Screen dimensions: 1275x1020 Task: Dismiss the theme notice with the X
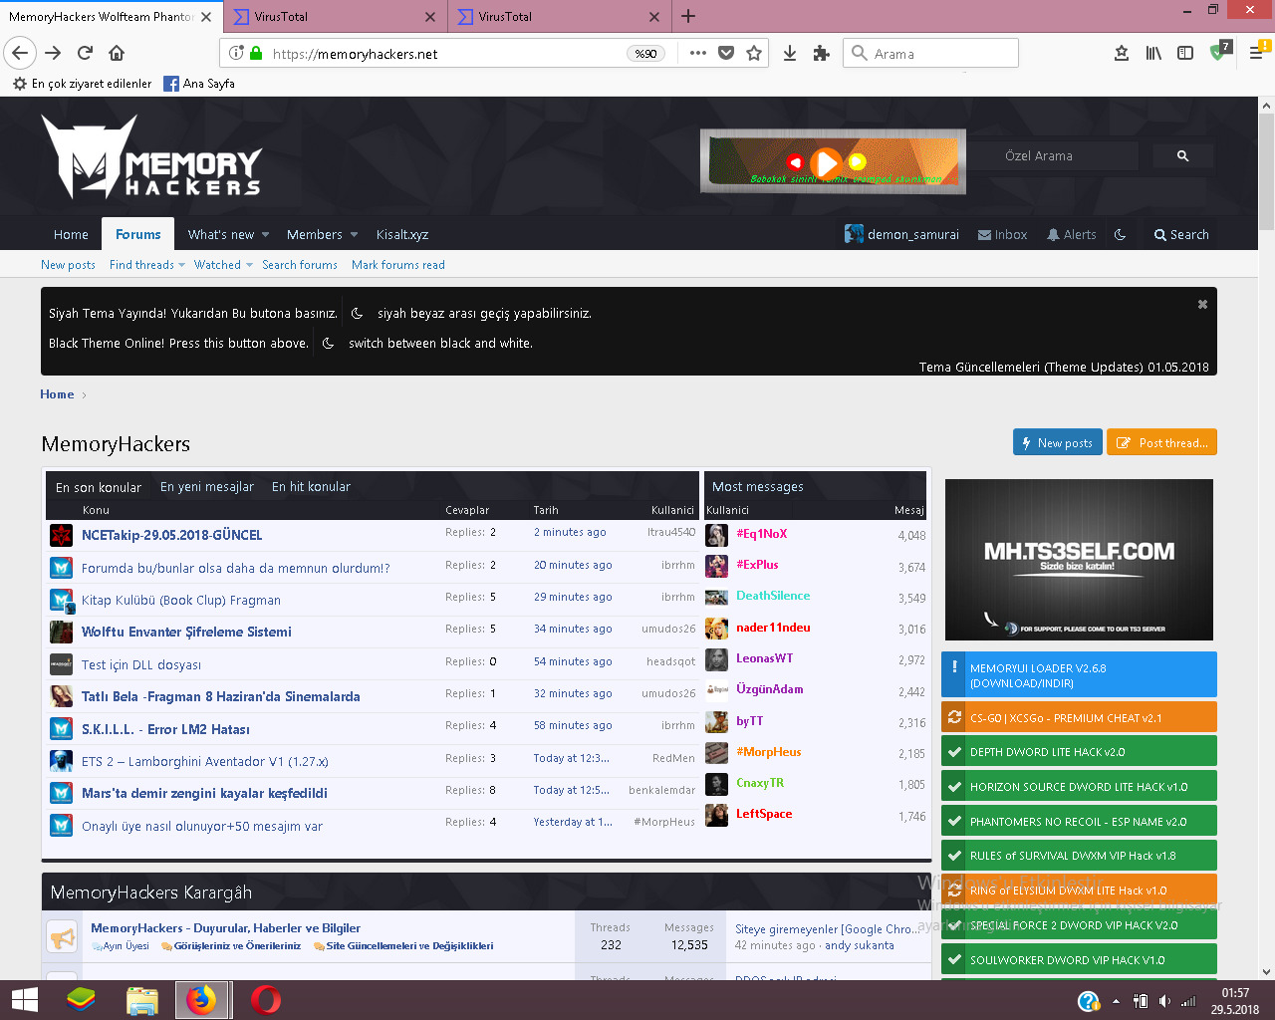coord(1202,305)
